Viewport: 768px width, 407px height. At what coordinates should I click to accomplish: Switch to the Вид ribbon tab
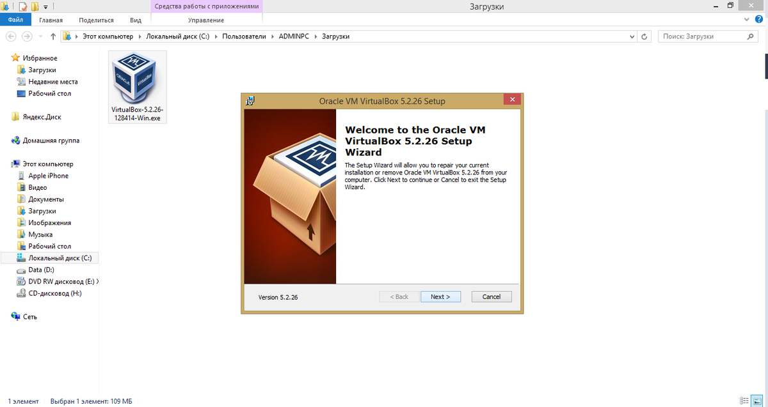click(135, 20)
